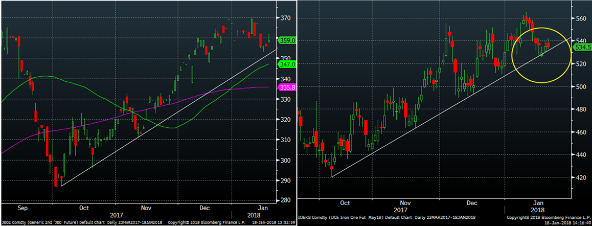Select the magenta 335.8 moving average tag
This screenshot has width=592, height=226.
click(285, 88)
